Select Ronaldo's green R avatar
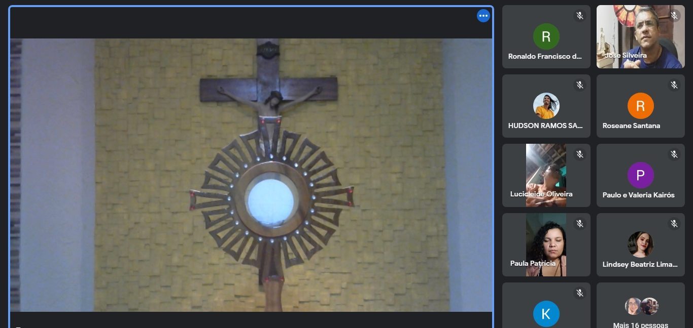The width and height of the screenshot is (693, 328). click(x=546, y=36)
